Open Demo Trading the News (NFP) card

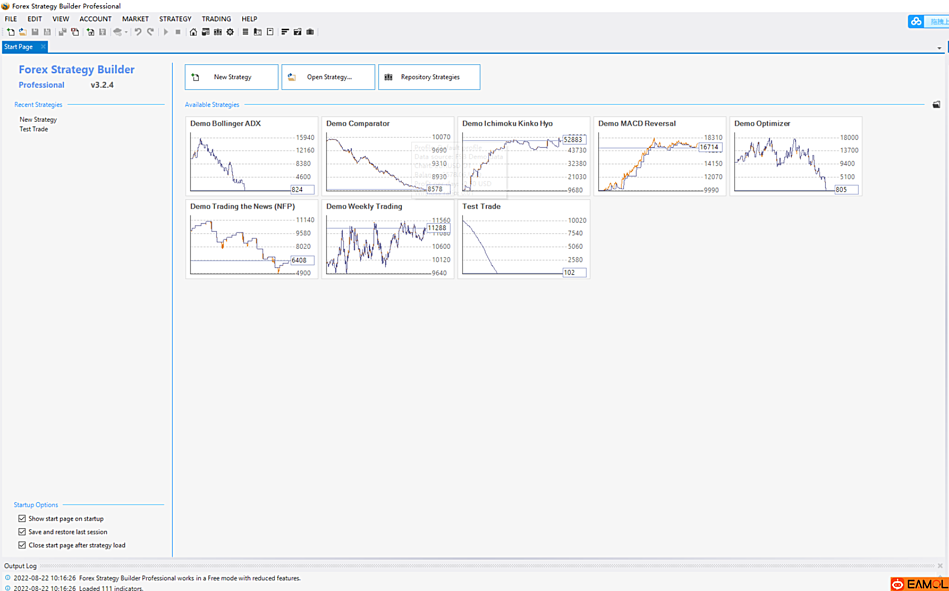pyautogui.click(x=252, y=239)
